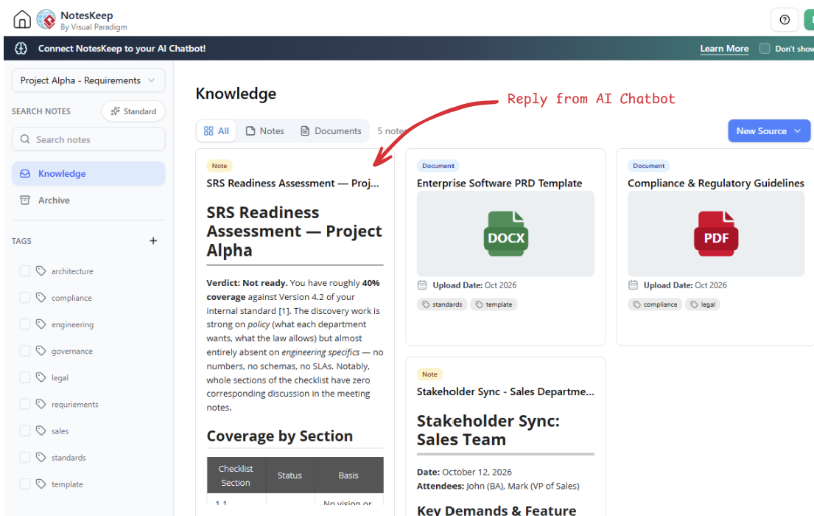Follow the Learn More link

724,49
